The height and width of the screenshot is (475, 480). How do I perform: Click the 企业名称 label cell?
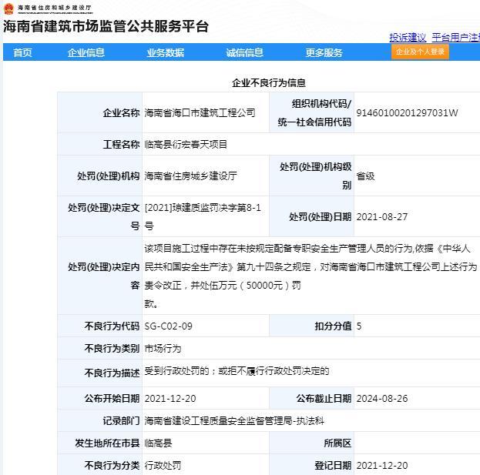(x=100, y=112)
